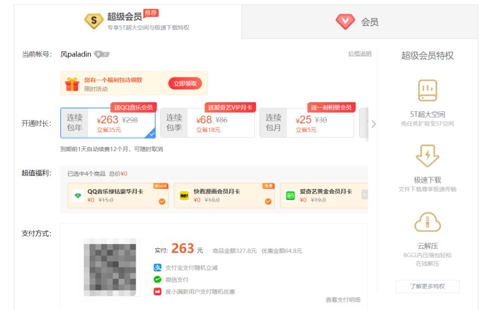Click the 商品金额327.8元 text
492x310 pixels.
point(235,251)
